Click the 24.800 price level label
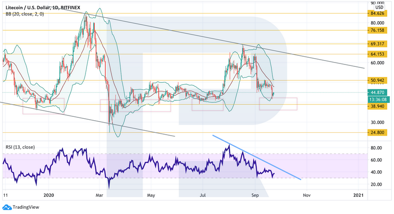 (379, 132)
